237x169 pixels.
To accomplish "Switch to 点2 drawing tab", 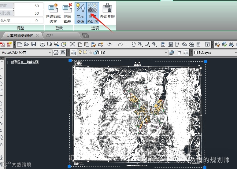I will [50, 36].
